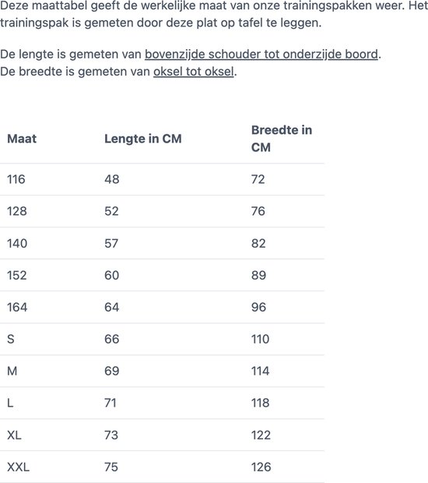Click the XXL size cell
Image resolution: width=428 pixels, height=483 pixels.
tap(18, 467)
